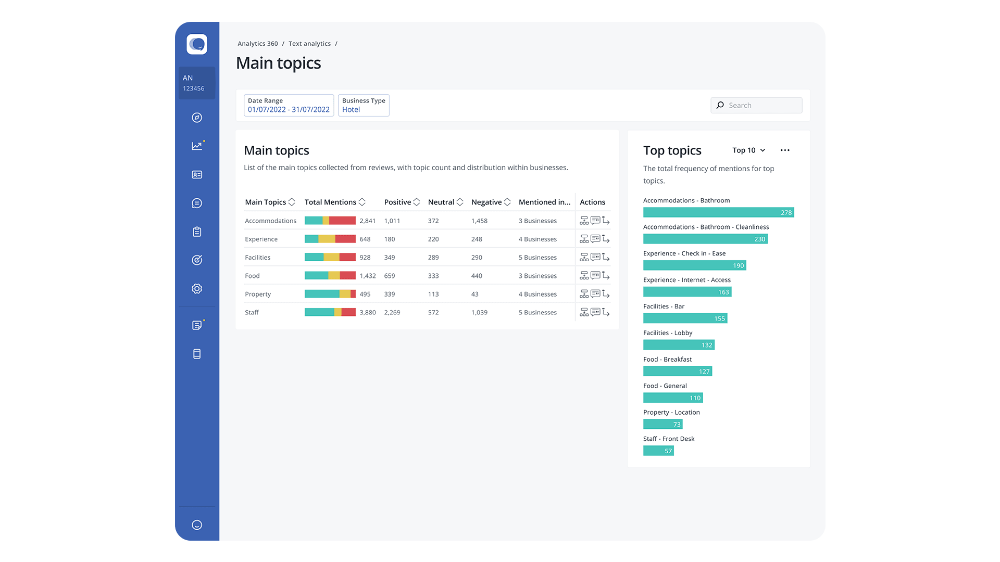This screenshot has width=1000, height=562.
Task: Sort table by Main Topics column
Action: point(292,202)
